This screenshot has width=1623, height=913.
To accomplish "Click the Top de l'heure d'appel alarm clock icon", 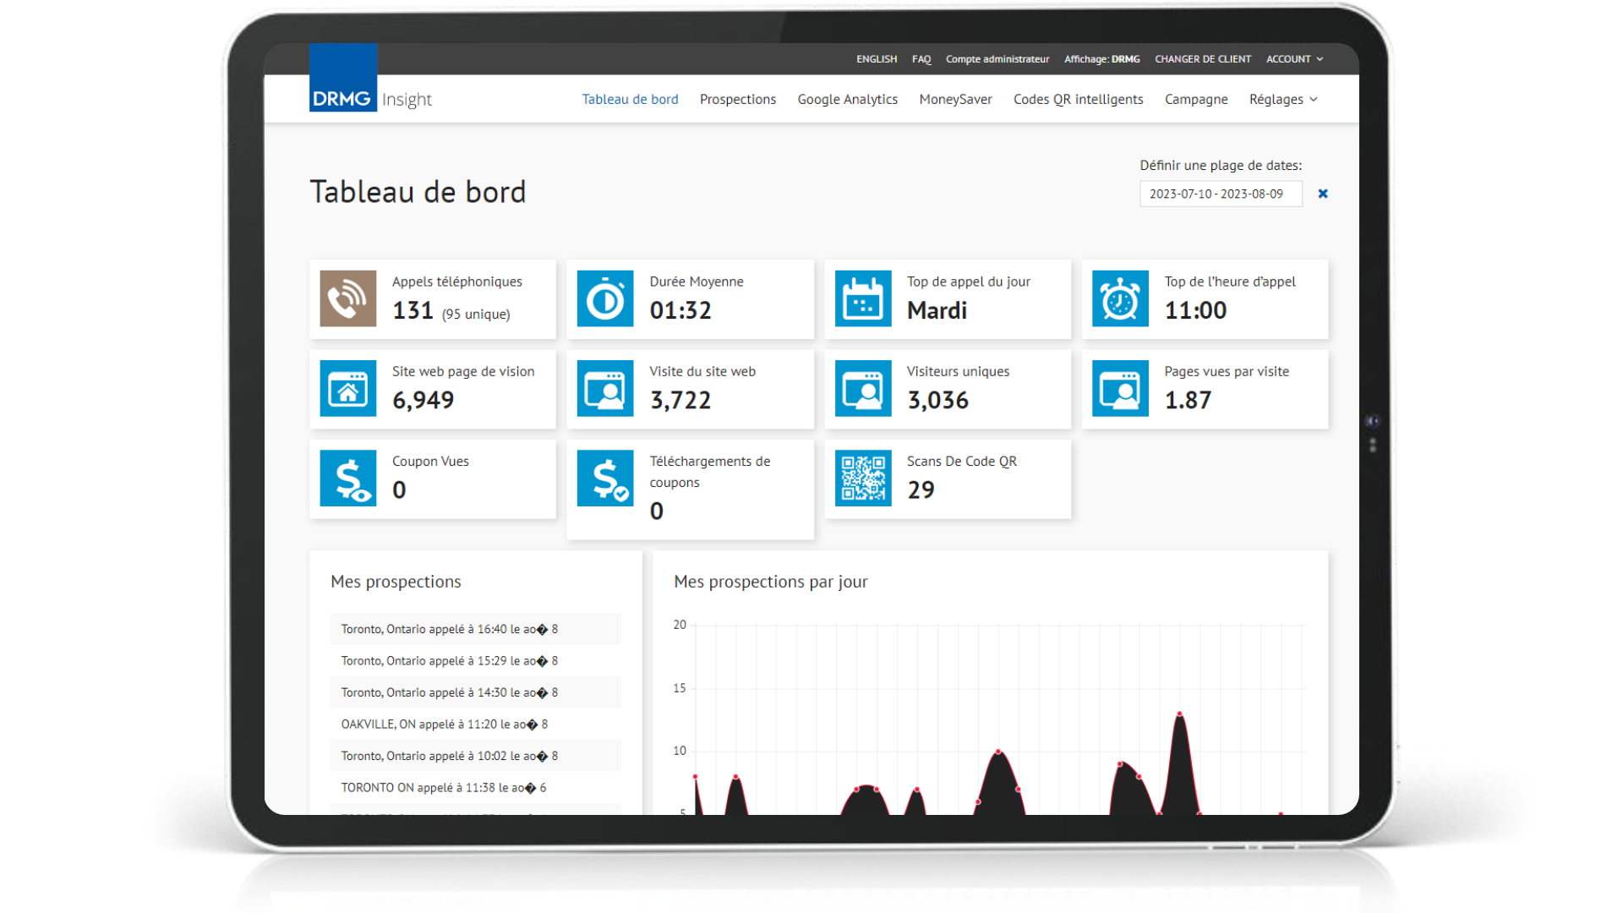I will coord(1120,298).
